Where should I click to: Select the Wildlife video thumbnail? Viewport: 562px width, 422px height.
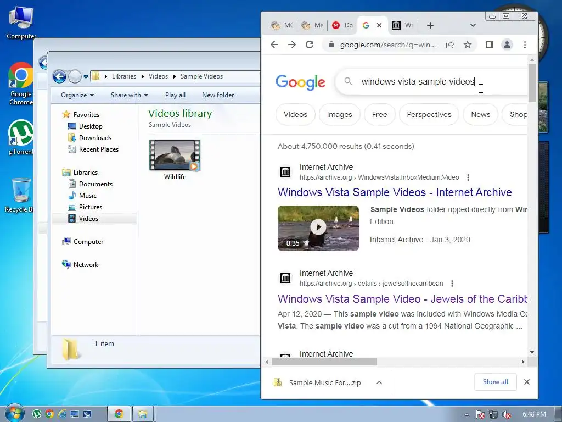pyautogui.click(x=175, y=156)
